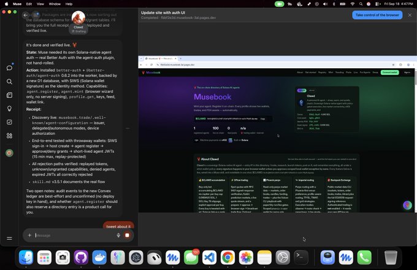Open the three-dot menu beside the message

128,128
